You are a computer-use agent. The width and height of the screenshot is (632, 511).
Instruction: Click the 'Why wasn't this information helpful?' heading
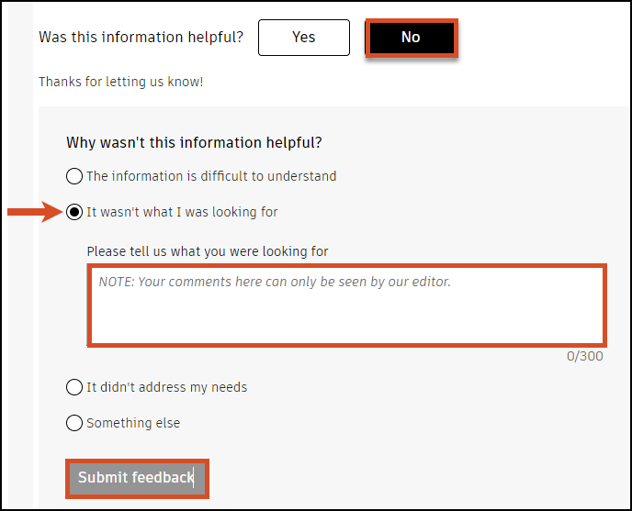point(194,143)
